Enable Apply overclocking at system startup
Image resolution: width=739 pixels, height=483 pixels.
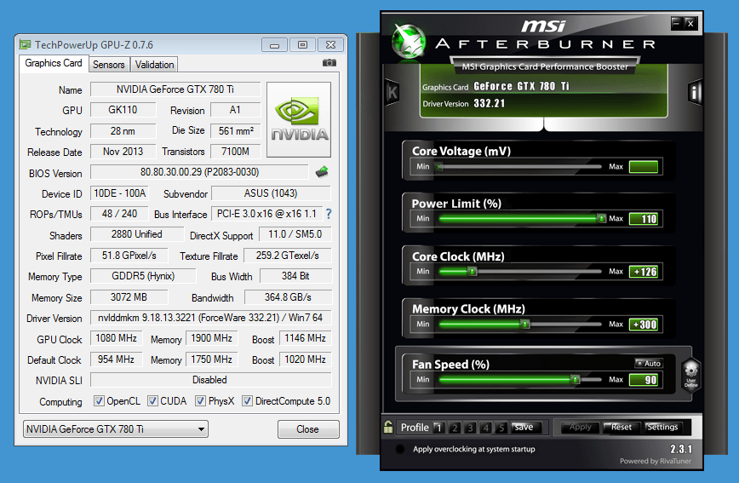(x=400, y=449)
